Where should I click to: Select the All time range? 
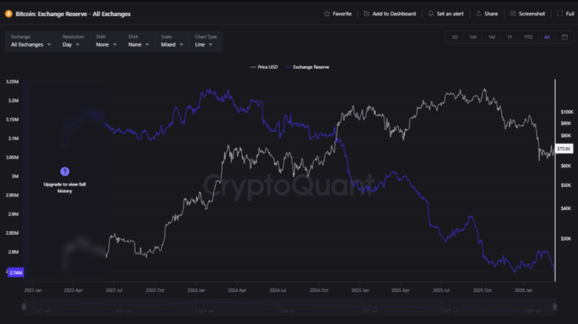tap(546, 37)
